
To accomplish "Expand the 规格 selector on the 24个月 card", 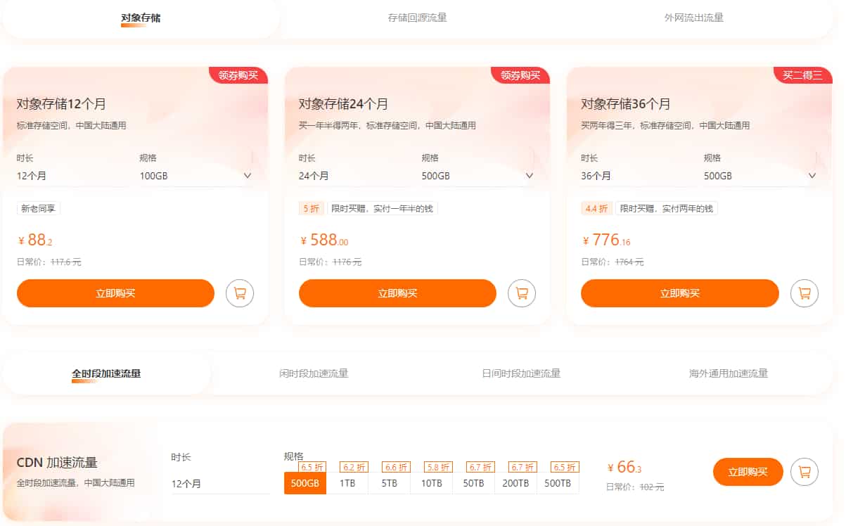I will point(529,176).
